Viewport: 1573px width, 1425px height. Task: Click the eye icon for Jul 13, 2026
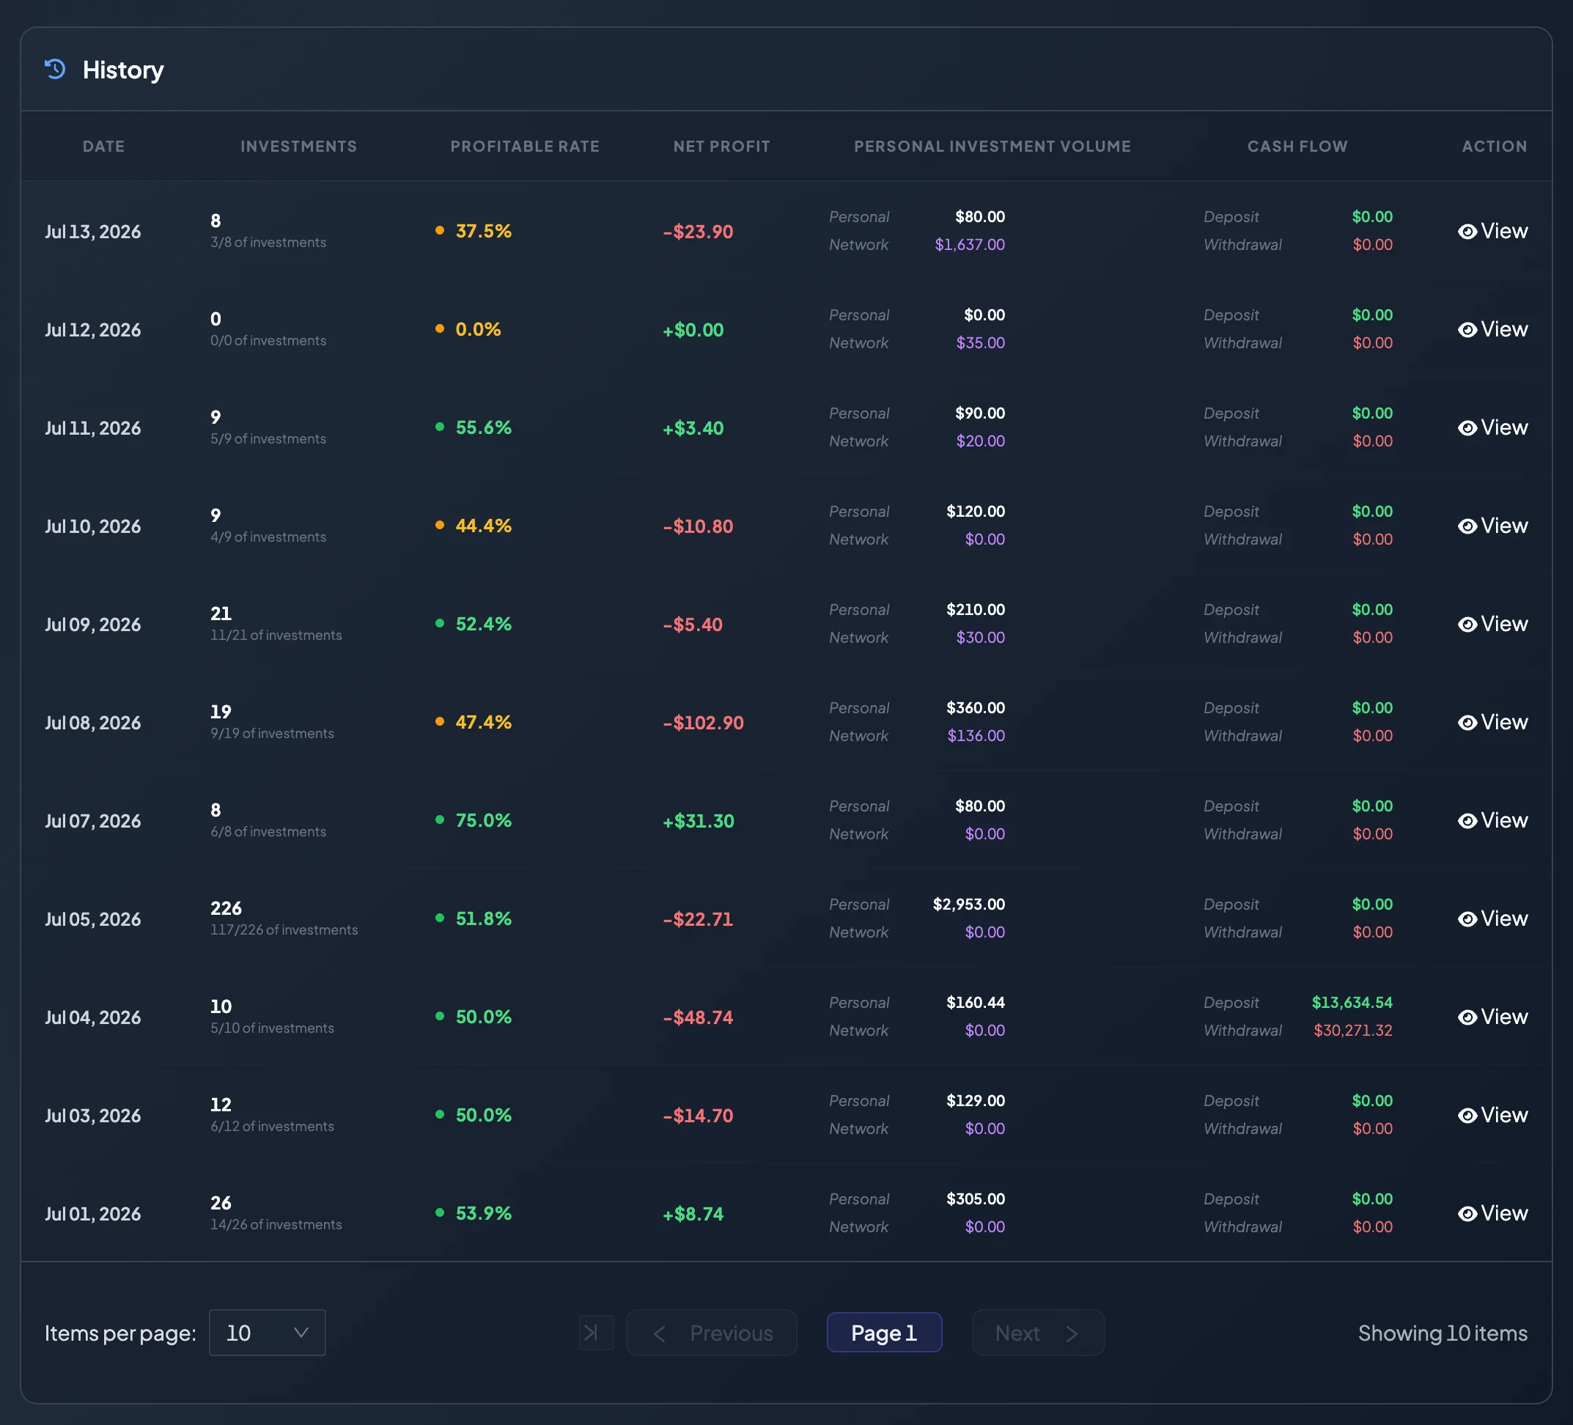click(1467, 232)
